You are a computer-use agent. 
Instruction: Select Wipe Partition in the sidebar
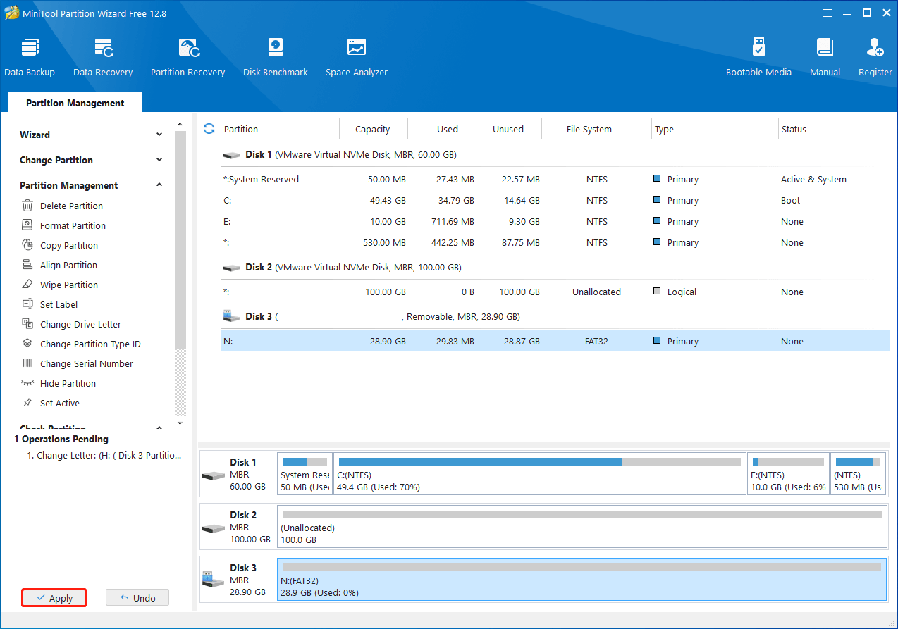click(68, 285)
